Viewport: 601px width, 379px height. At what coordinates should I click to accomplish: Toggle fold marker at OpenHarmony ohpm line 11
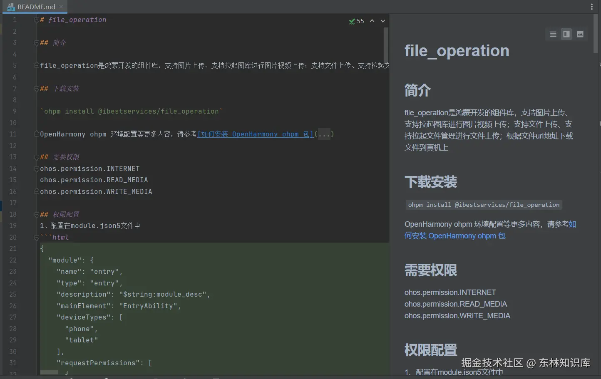coord(37,134)
